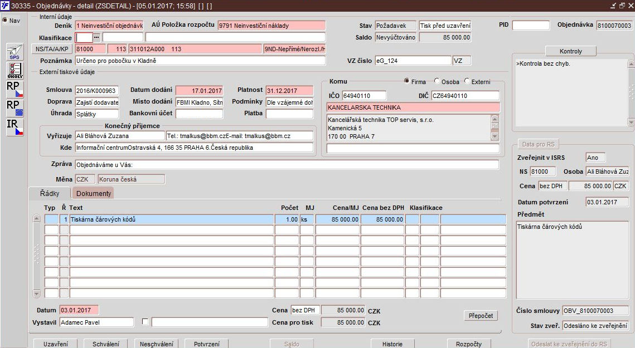Click the Doprava field
Screen dimensions: 635x348
97,102
